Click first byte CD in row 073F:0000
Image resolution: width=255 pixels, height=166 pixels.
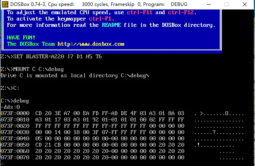[x=38, y=113]
